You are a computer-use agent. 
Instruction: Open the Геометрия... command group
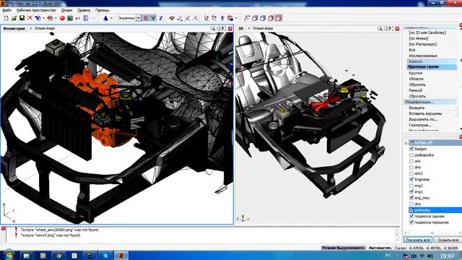[420, 125]
